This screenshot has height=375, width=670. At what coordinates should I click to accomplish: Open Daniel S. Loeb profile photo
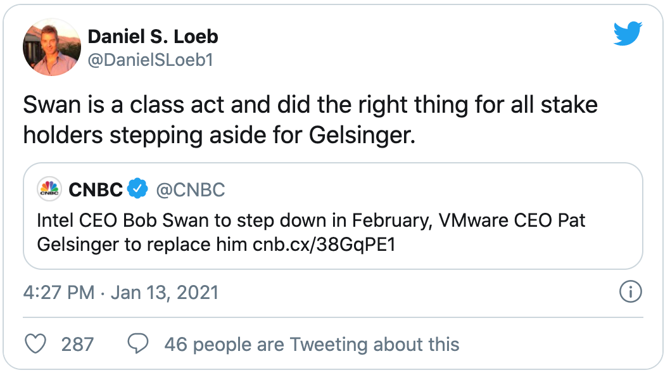52,48
